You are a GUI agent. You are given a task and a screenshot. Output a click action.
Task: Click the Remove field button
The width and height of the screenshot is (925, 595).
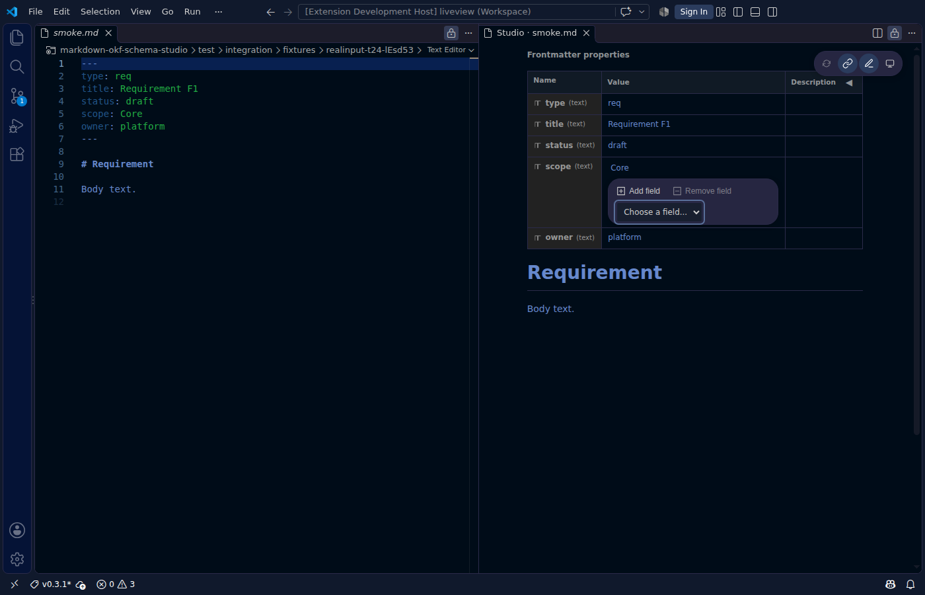702,191
